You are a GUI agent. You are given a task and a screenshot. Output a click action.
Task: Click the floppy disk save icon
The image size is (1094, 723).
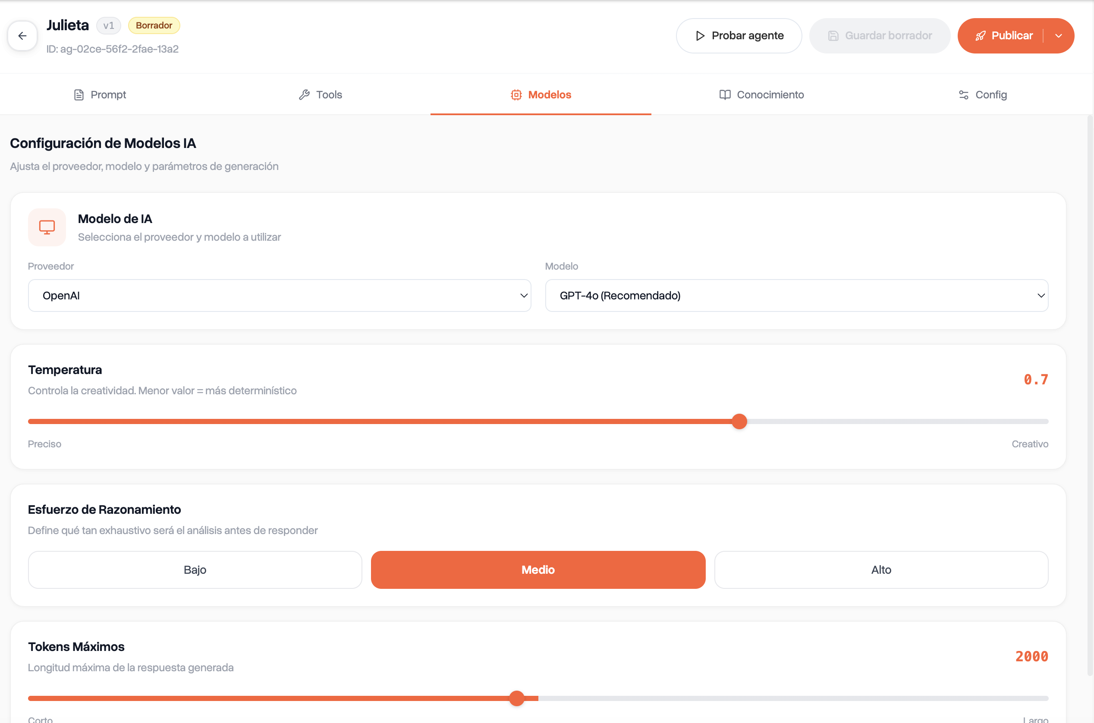pyautogui.click(x=833, y=35)
